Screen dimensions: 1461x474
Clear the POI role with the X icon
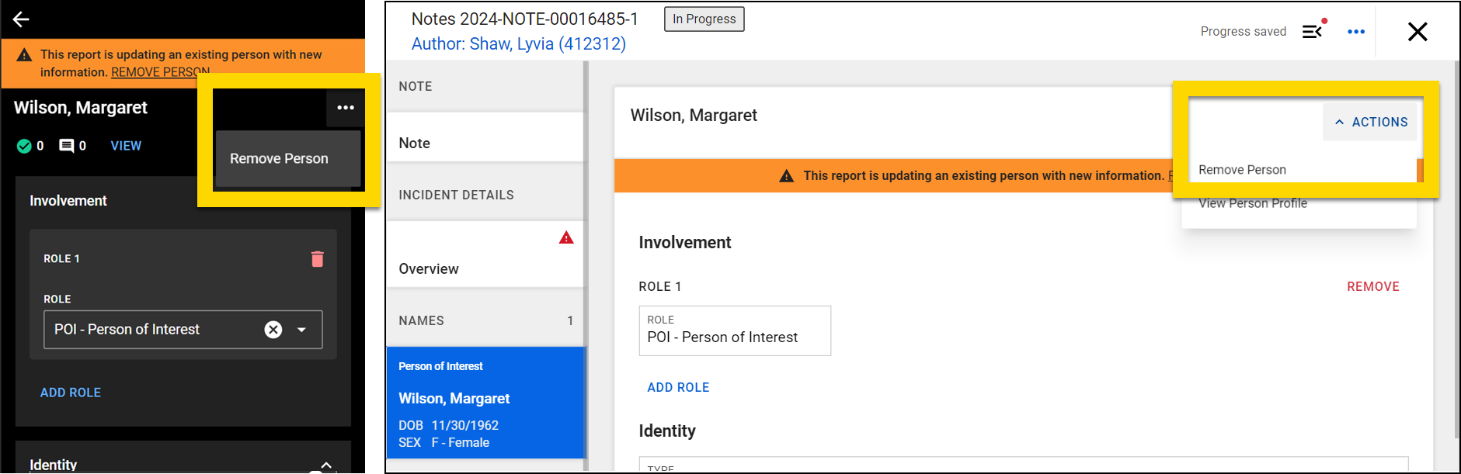pos(273,330)
